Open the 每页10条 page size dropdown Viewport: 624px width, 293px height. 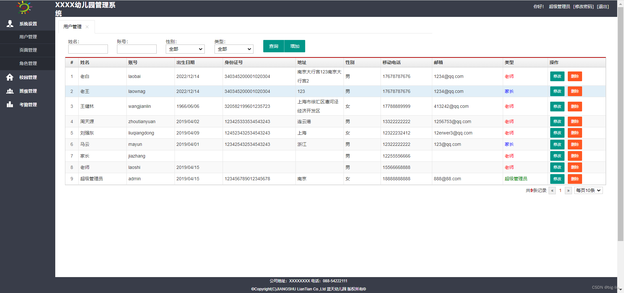(x=589, y=190)
